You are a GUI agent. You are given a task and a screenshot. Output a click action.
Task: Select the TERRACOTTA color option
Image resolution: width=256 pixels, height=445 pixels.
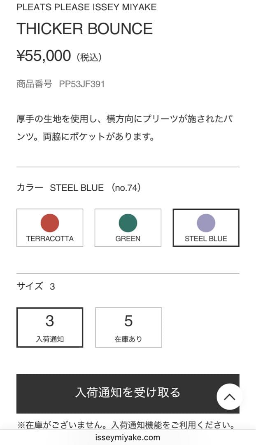[49, 228]
